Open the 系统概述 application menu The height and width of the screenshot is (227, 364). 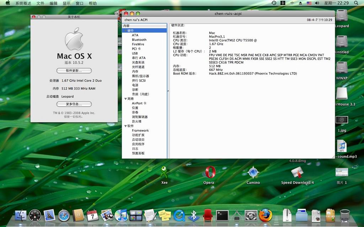point(23,3)
